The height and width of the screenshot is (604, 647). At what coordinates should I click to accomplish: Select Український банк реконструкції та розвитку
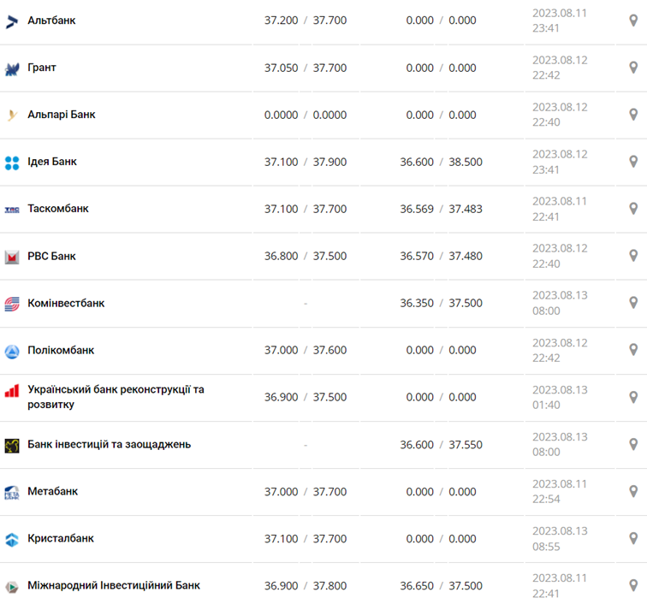tap(116, 397)
